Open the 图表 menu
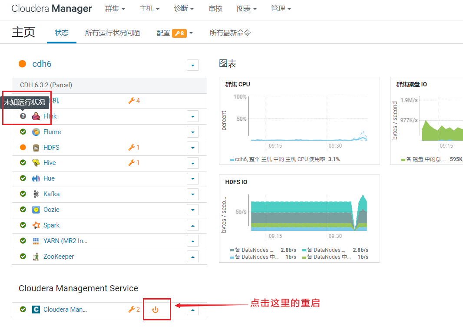Viewport: 463px width, 336px height. 247,9
